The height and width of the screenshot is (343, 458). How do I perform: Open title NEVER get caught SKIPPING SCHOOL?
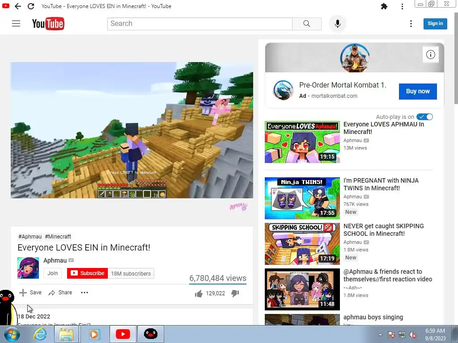point(383,230)
